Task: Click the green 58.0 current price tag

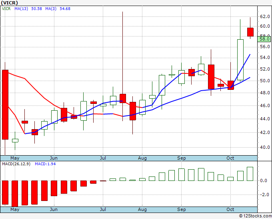Action: [x=264, y=39]
